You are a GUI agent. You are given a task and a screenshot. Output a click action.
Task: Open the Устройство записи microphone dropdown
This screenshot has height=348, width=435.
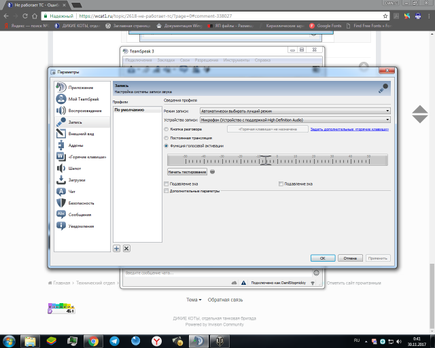[294, 120]
